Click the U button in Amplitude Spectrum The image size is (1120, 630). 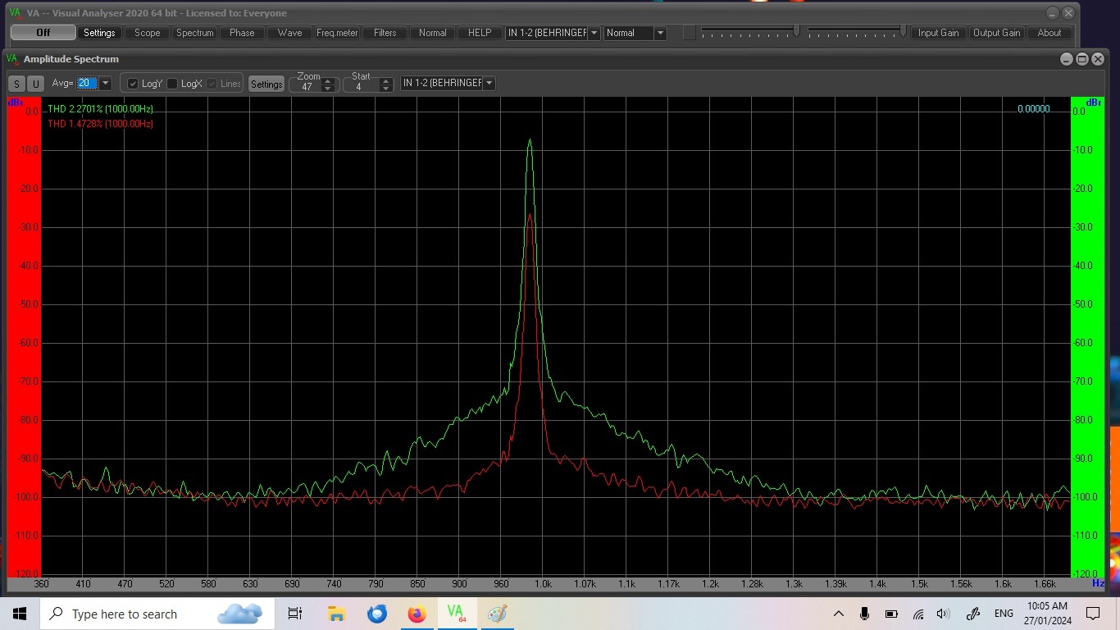(x=35, y=84)
